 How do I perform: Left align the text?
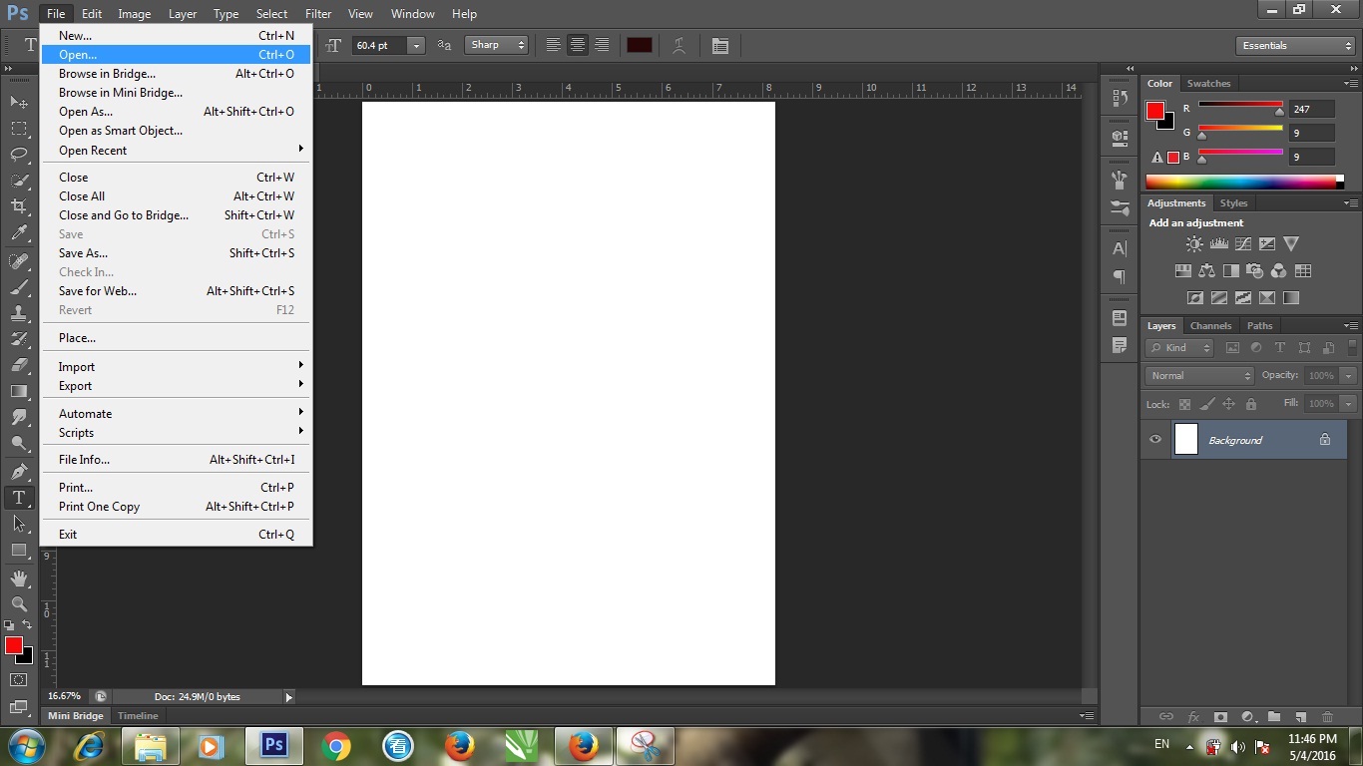(553, 45)
